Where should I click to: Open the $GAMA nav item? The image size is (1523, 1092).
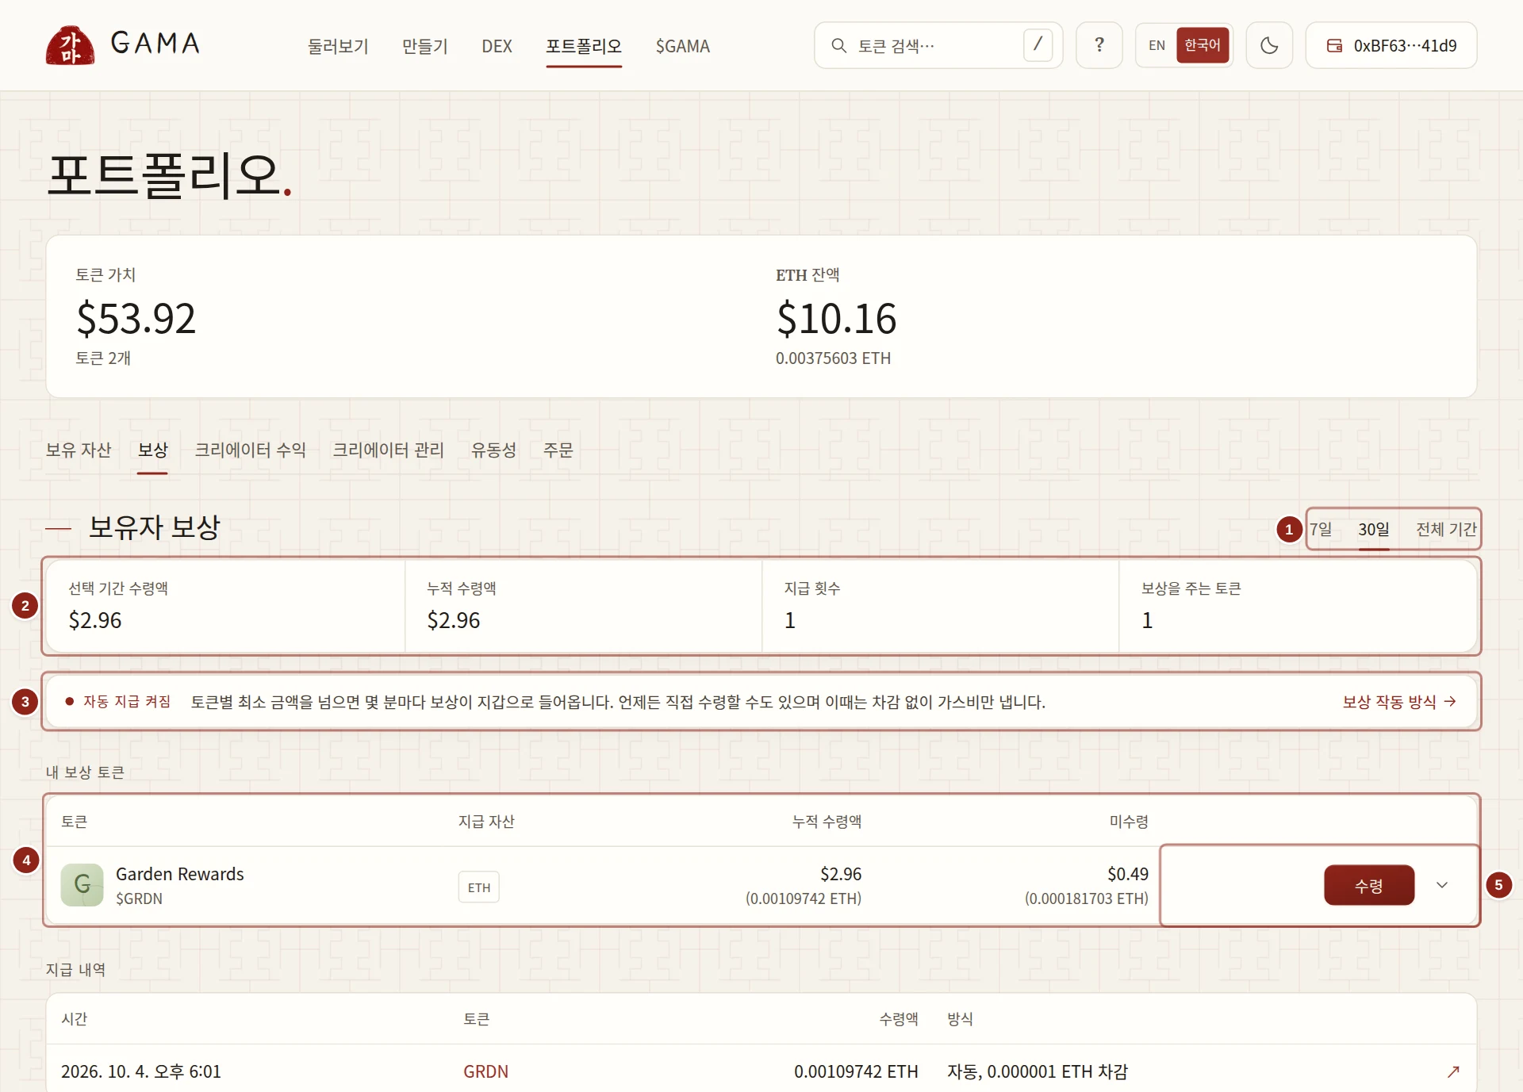point(682,46)
